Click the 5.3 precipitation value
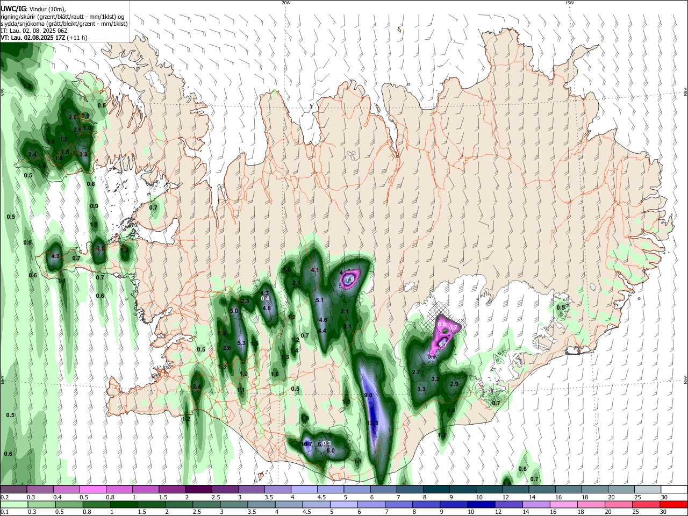The width and height of the screenshot is (688, 516). tap(241, 343)
